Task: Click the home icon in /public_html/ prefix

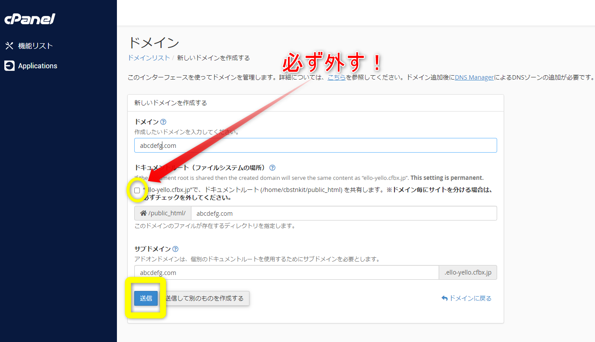Action: coord(143,213)
